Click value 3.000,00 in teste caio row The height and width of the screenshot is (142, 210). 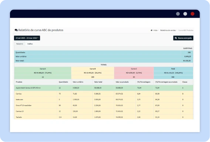[x=97, y=100]
